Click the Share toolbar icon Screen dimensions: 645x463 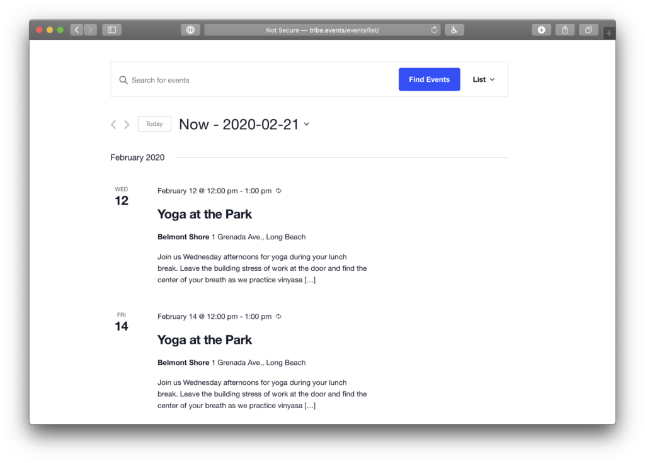(x=565, y=30)
